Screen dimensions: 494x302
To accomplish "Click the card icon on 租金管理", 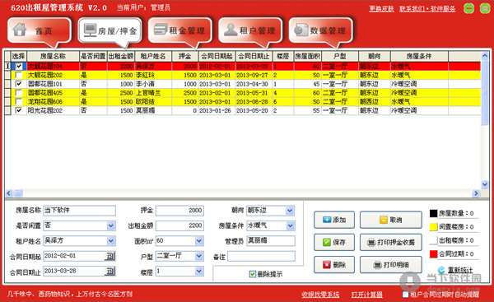I will 161,30.
